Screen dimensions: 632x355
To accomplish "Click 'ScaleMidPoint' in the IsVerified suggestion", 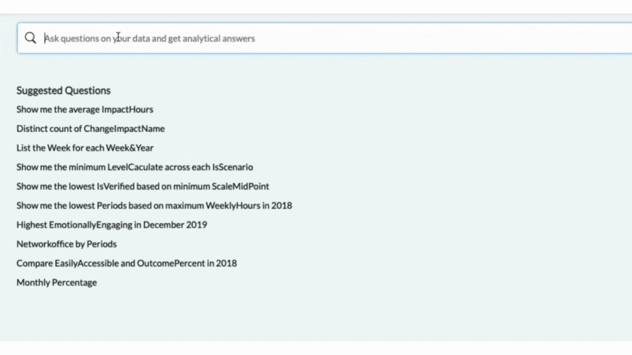I will coord(241,186).
